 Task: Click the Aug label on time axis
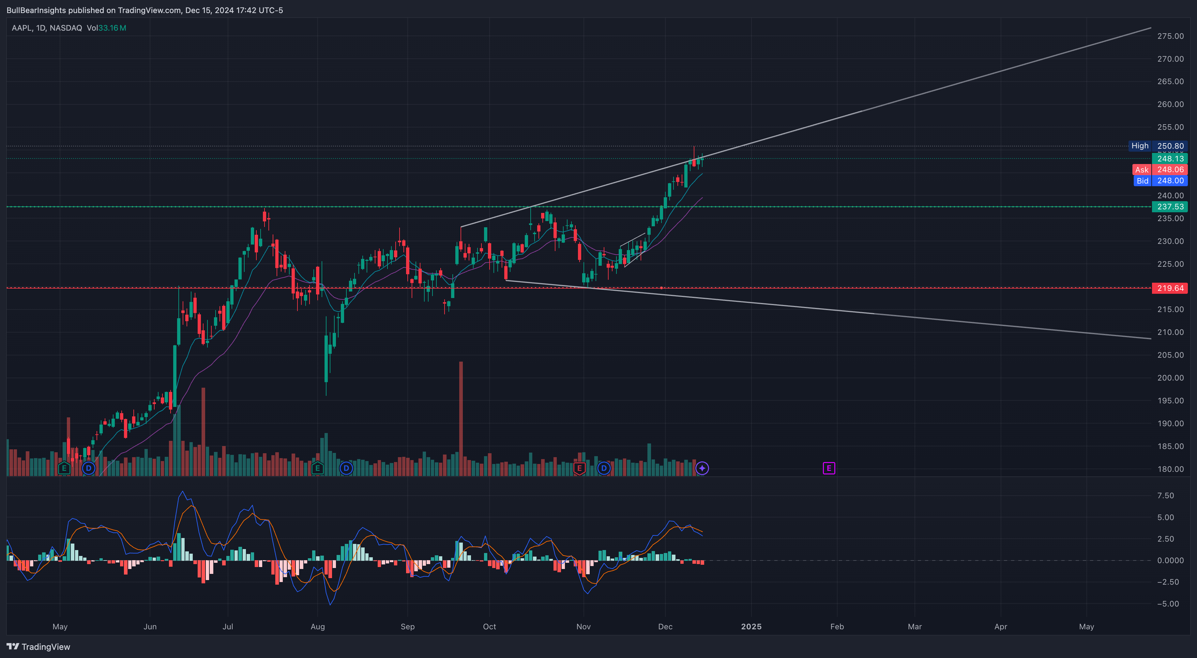tap(318, 626)
